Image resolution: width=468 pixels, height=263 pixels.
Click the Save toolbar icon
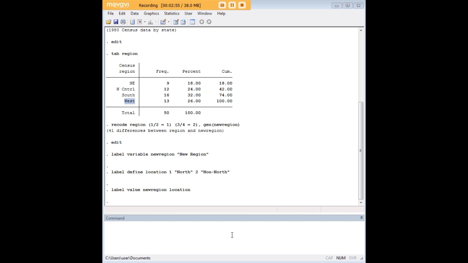[x=116, y=22]
